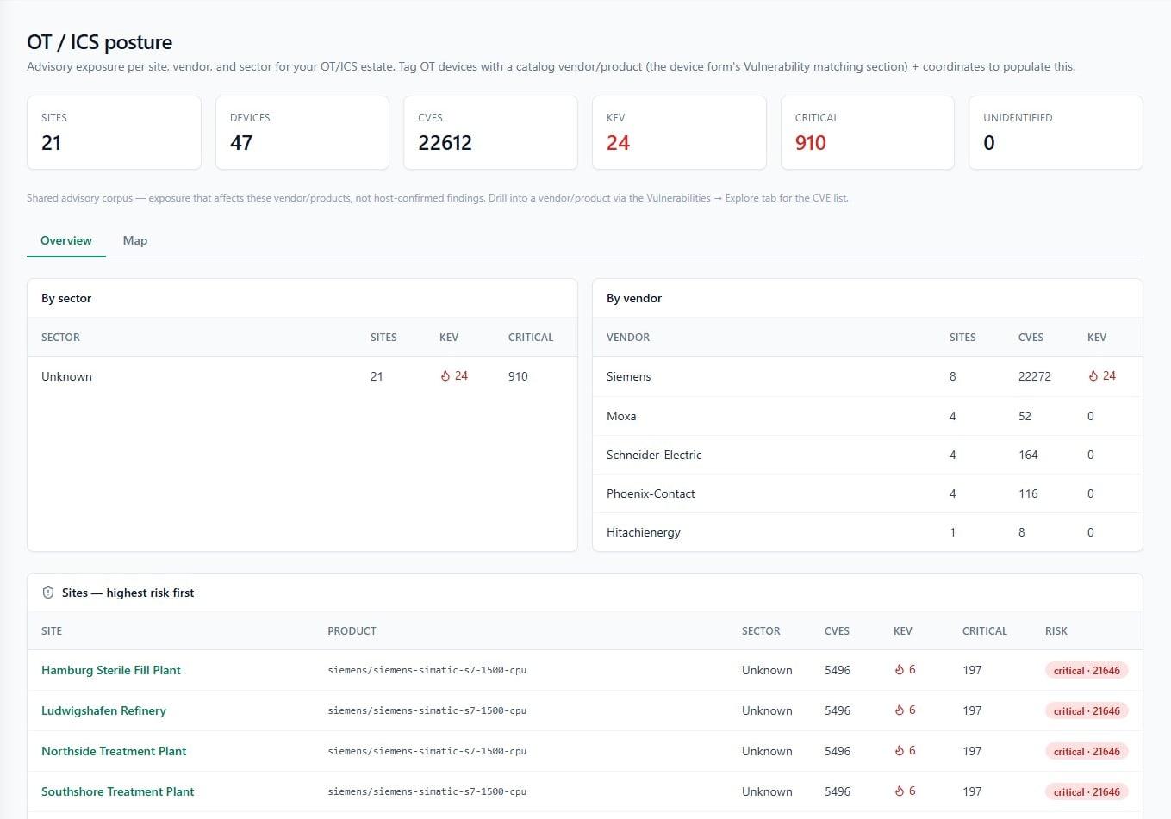Click Siemens CVE count 22272
This screenshot has width=1171, height=819.
1035,376
